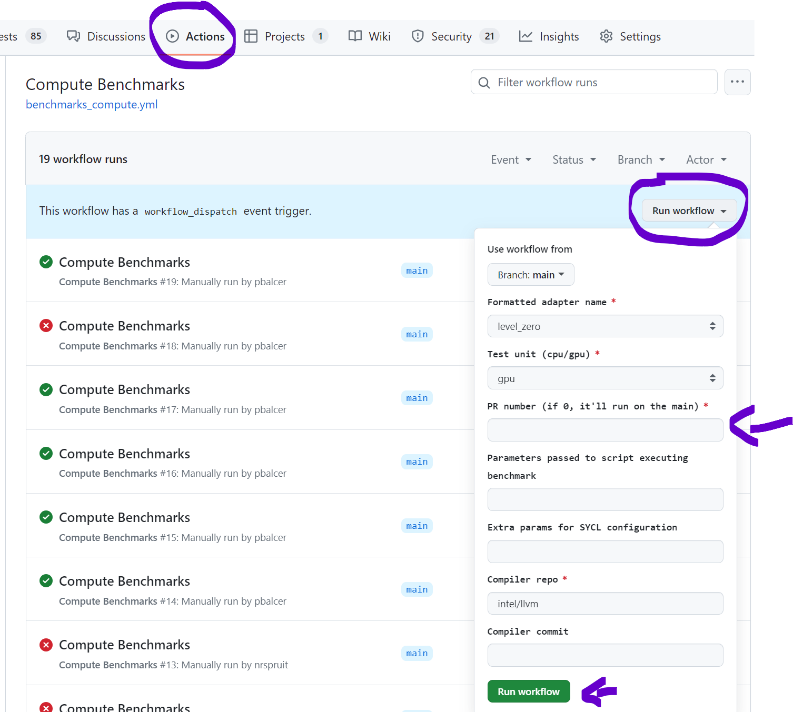The height and width of the screenshot is (712, 793).
Task: Open the Wiki tab
Action: point(370,36)
